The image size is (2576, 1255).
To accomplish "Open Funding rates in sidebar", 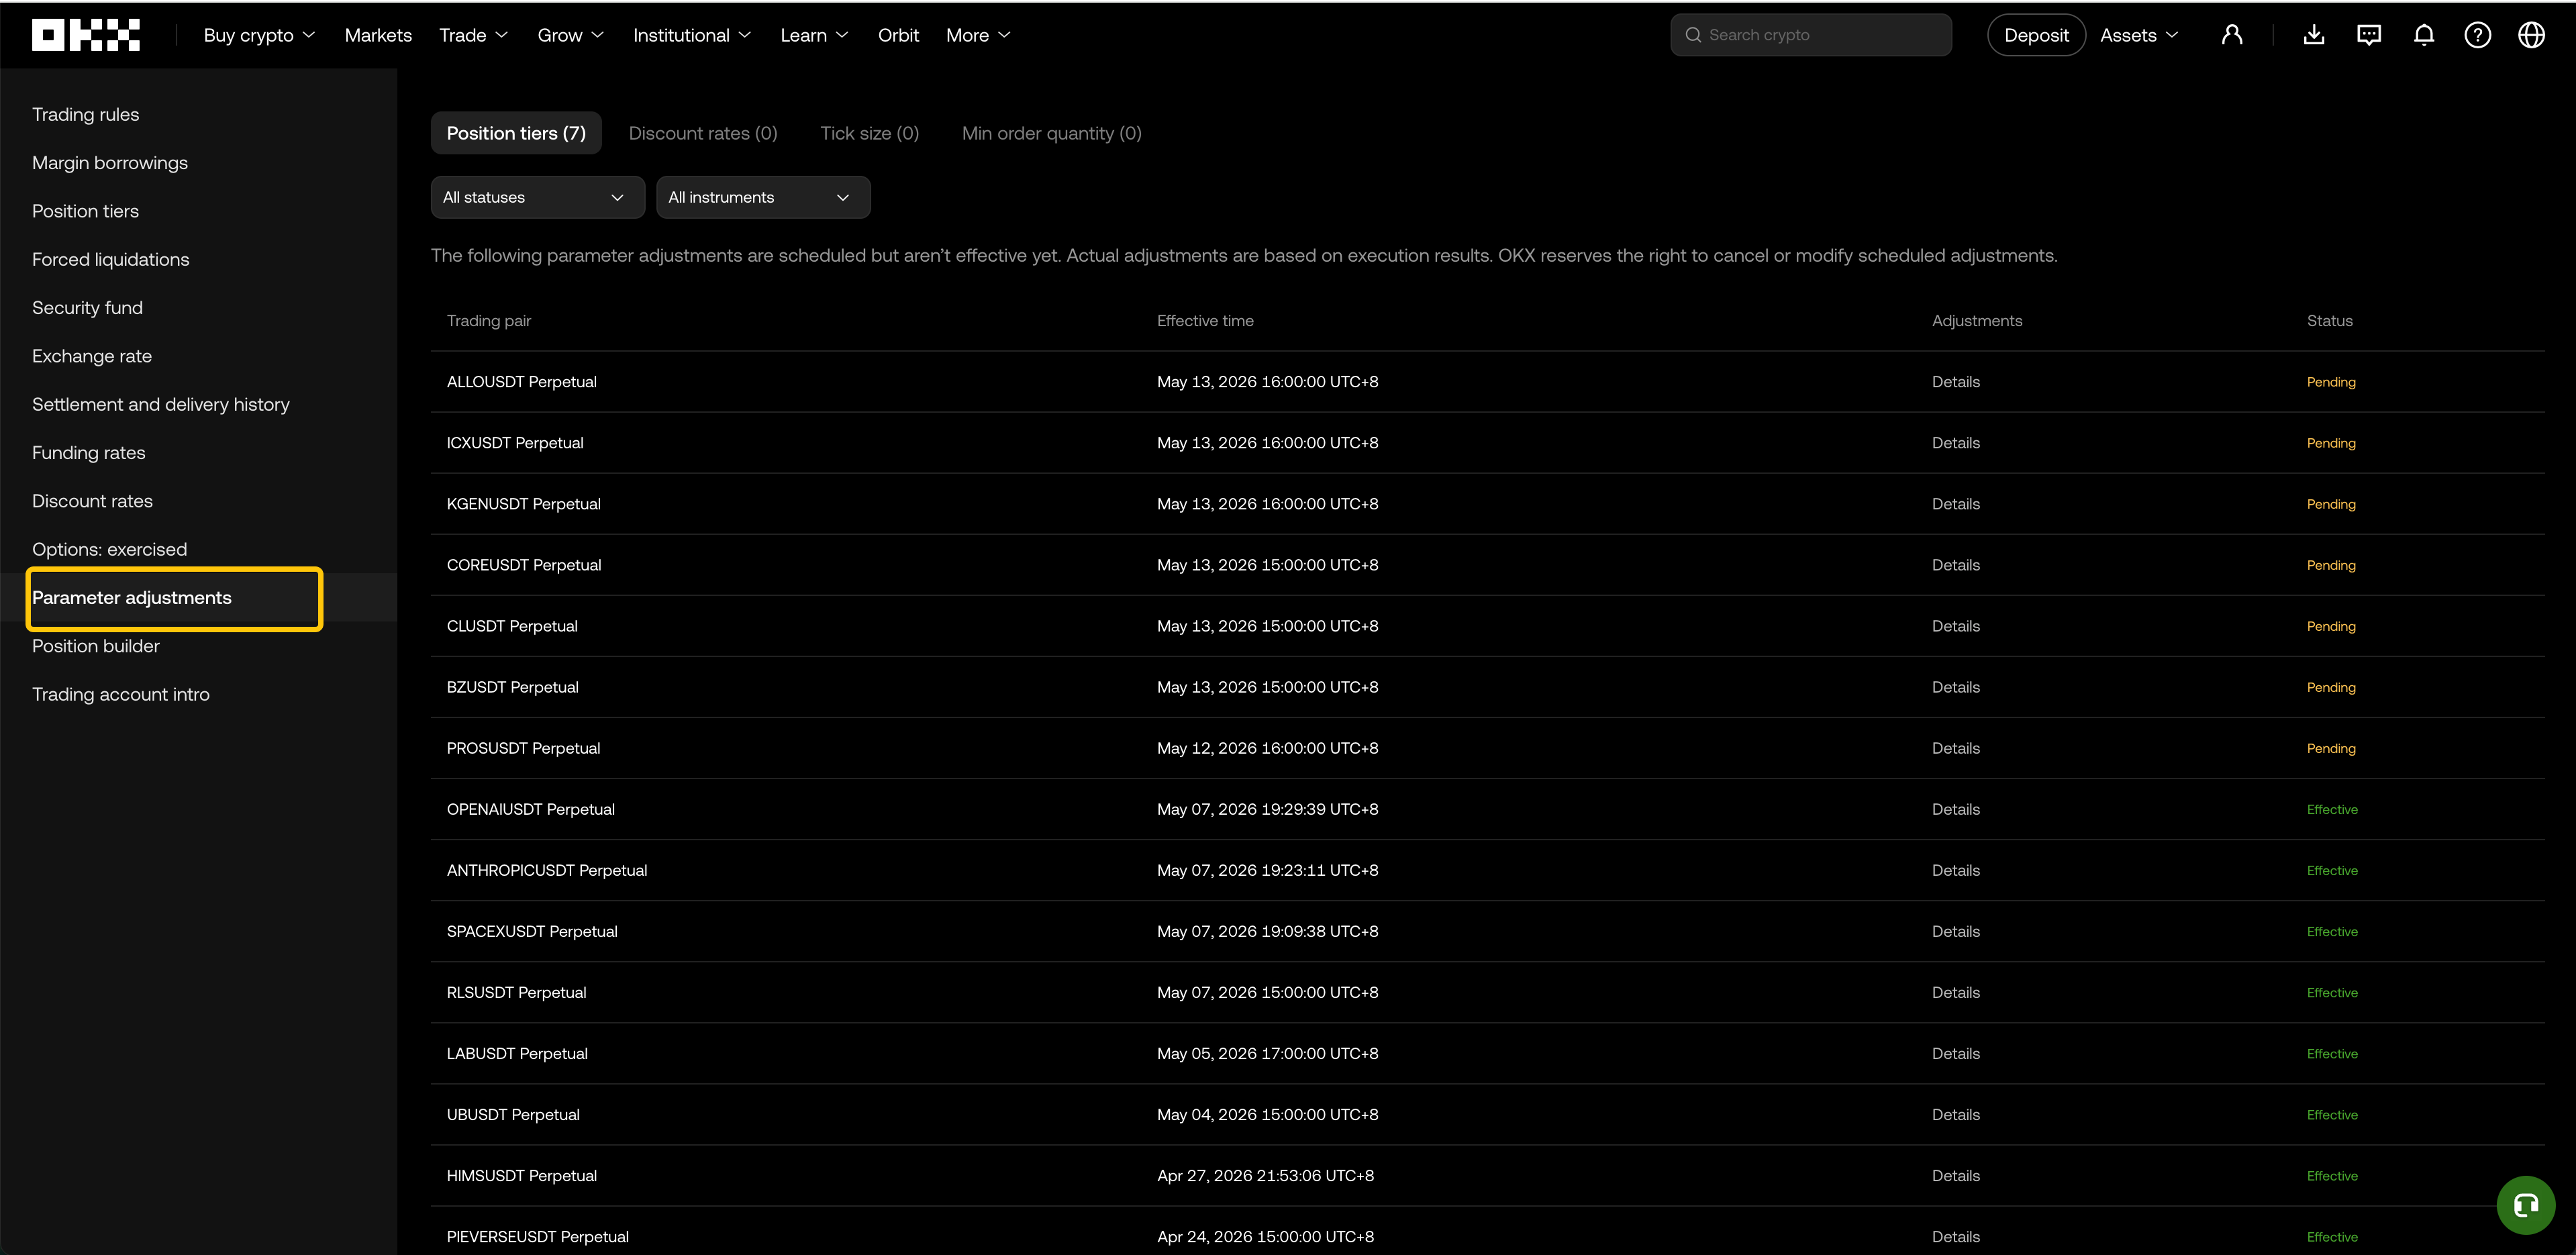I will coord(89,452).
